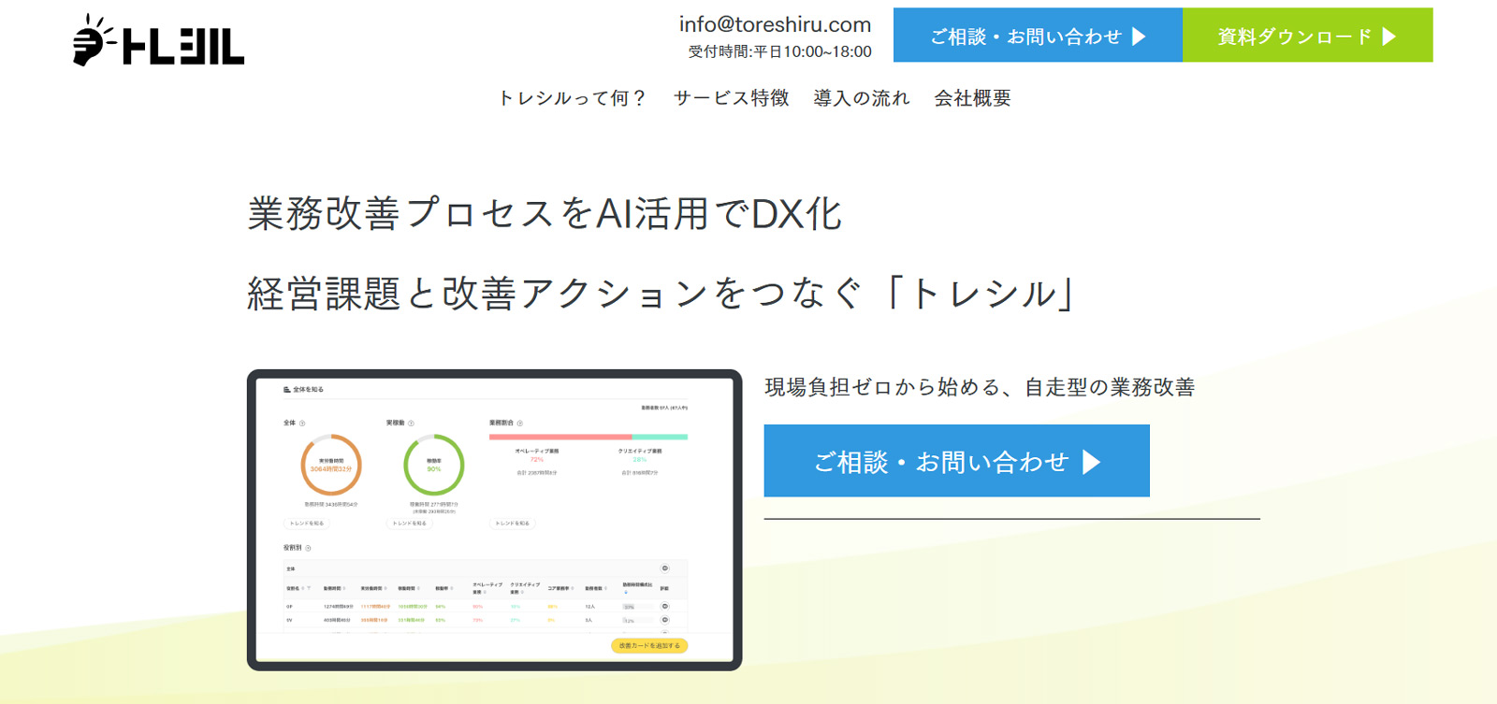The height and width of the screenshot is (704, 1497).
Task: Click the detail eye icon in the OP row
Action: pyautogui.click(x=665, y=606)
